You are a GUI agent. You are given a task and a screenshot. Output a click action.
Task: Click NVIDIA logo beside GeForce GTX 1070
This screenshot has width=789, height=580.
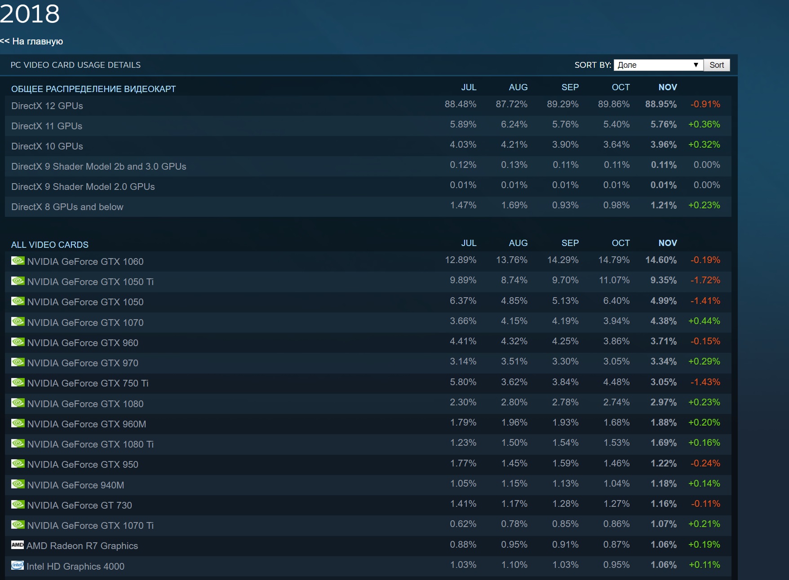coord(18,322)
